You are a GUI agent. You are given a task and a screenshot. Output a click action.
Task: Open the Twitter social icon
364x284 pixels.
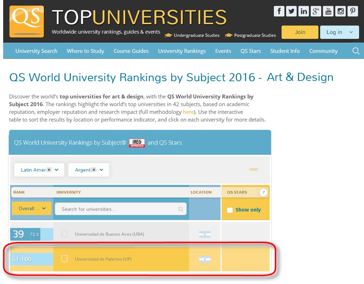(291, 11)
